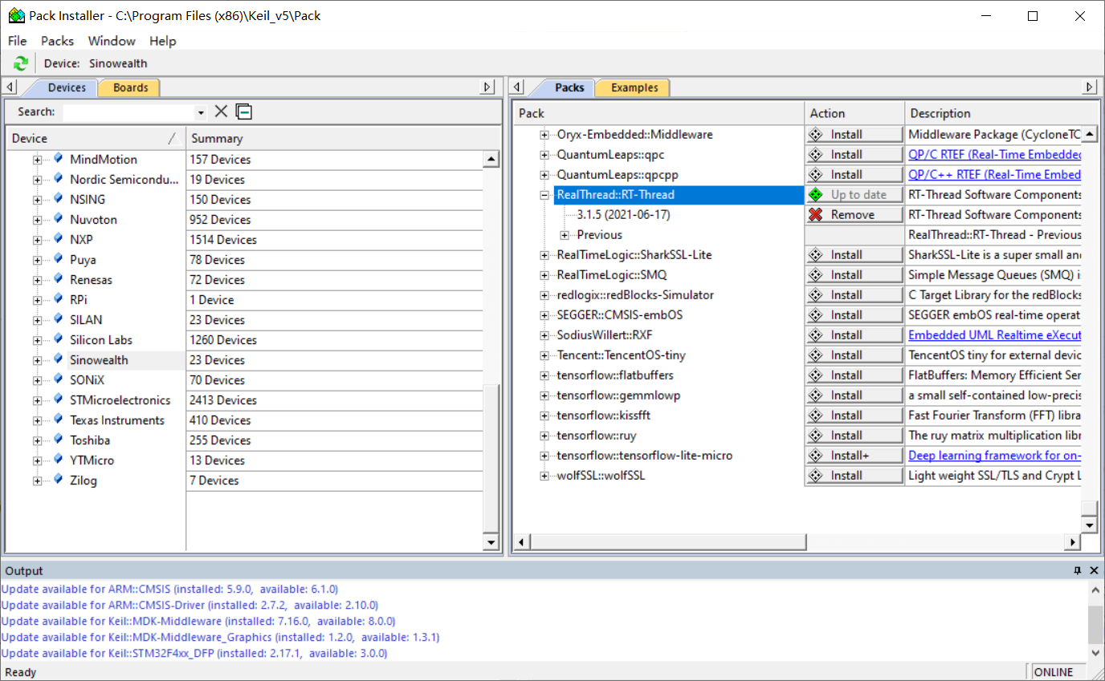Open the Window menu
Screen dimensions: 1105x681
(112, 41)
